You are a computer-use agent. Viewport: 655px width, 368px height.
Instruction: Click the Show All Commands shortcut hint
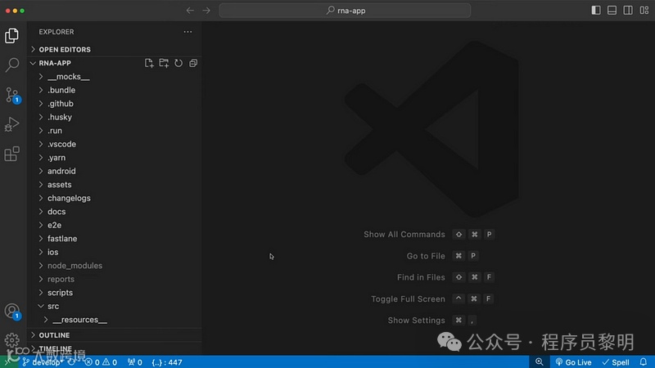click(428, 235)
